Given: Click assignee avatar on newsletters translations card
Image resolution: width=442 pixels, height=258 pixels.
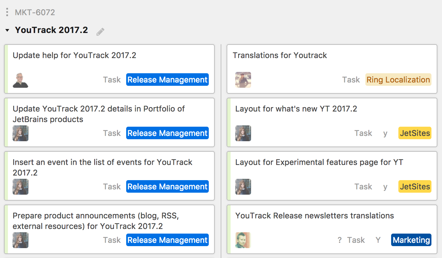Looking at the screenshot, I should point(243,240).
